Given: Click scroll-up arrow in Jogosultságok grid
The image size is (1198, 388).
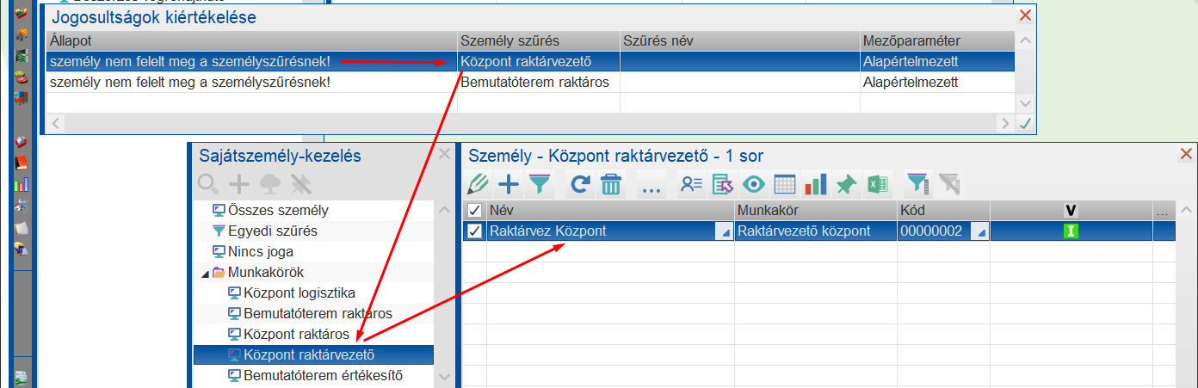Looking at the screenshot, I should [x=1024, y=41].
